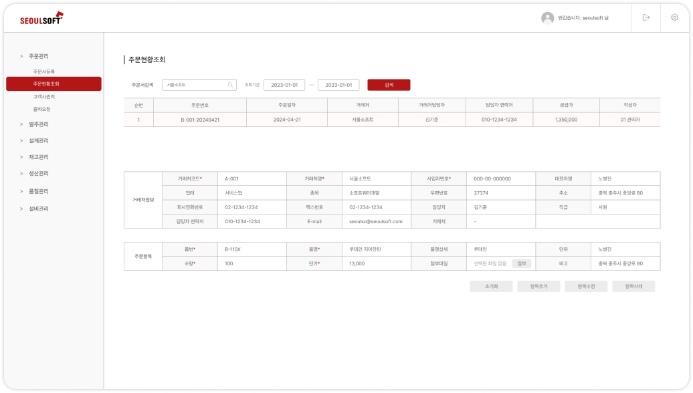This screenshot has height=393, width=693.
Task: Expand the 설계관리 menu
Action: (x=38, y=141)
